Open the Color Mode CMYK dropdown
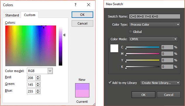Image resolution: width=185 pixels, height=106 pixels. (153, 39)
